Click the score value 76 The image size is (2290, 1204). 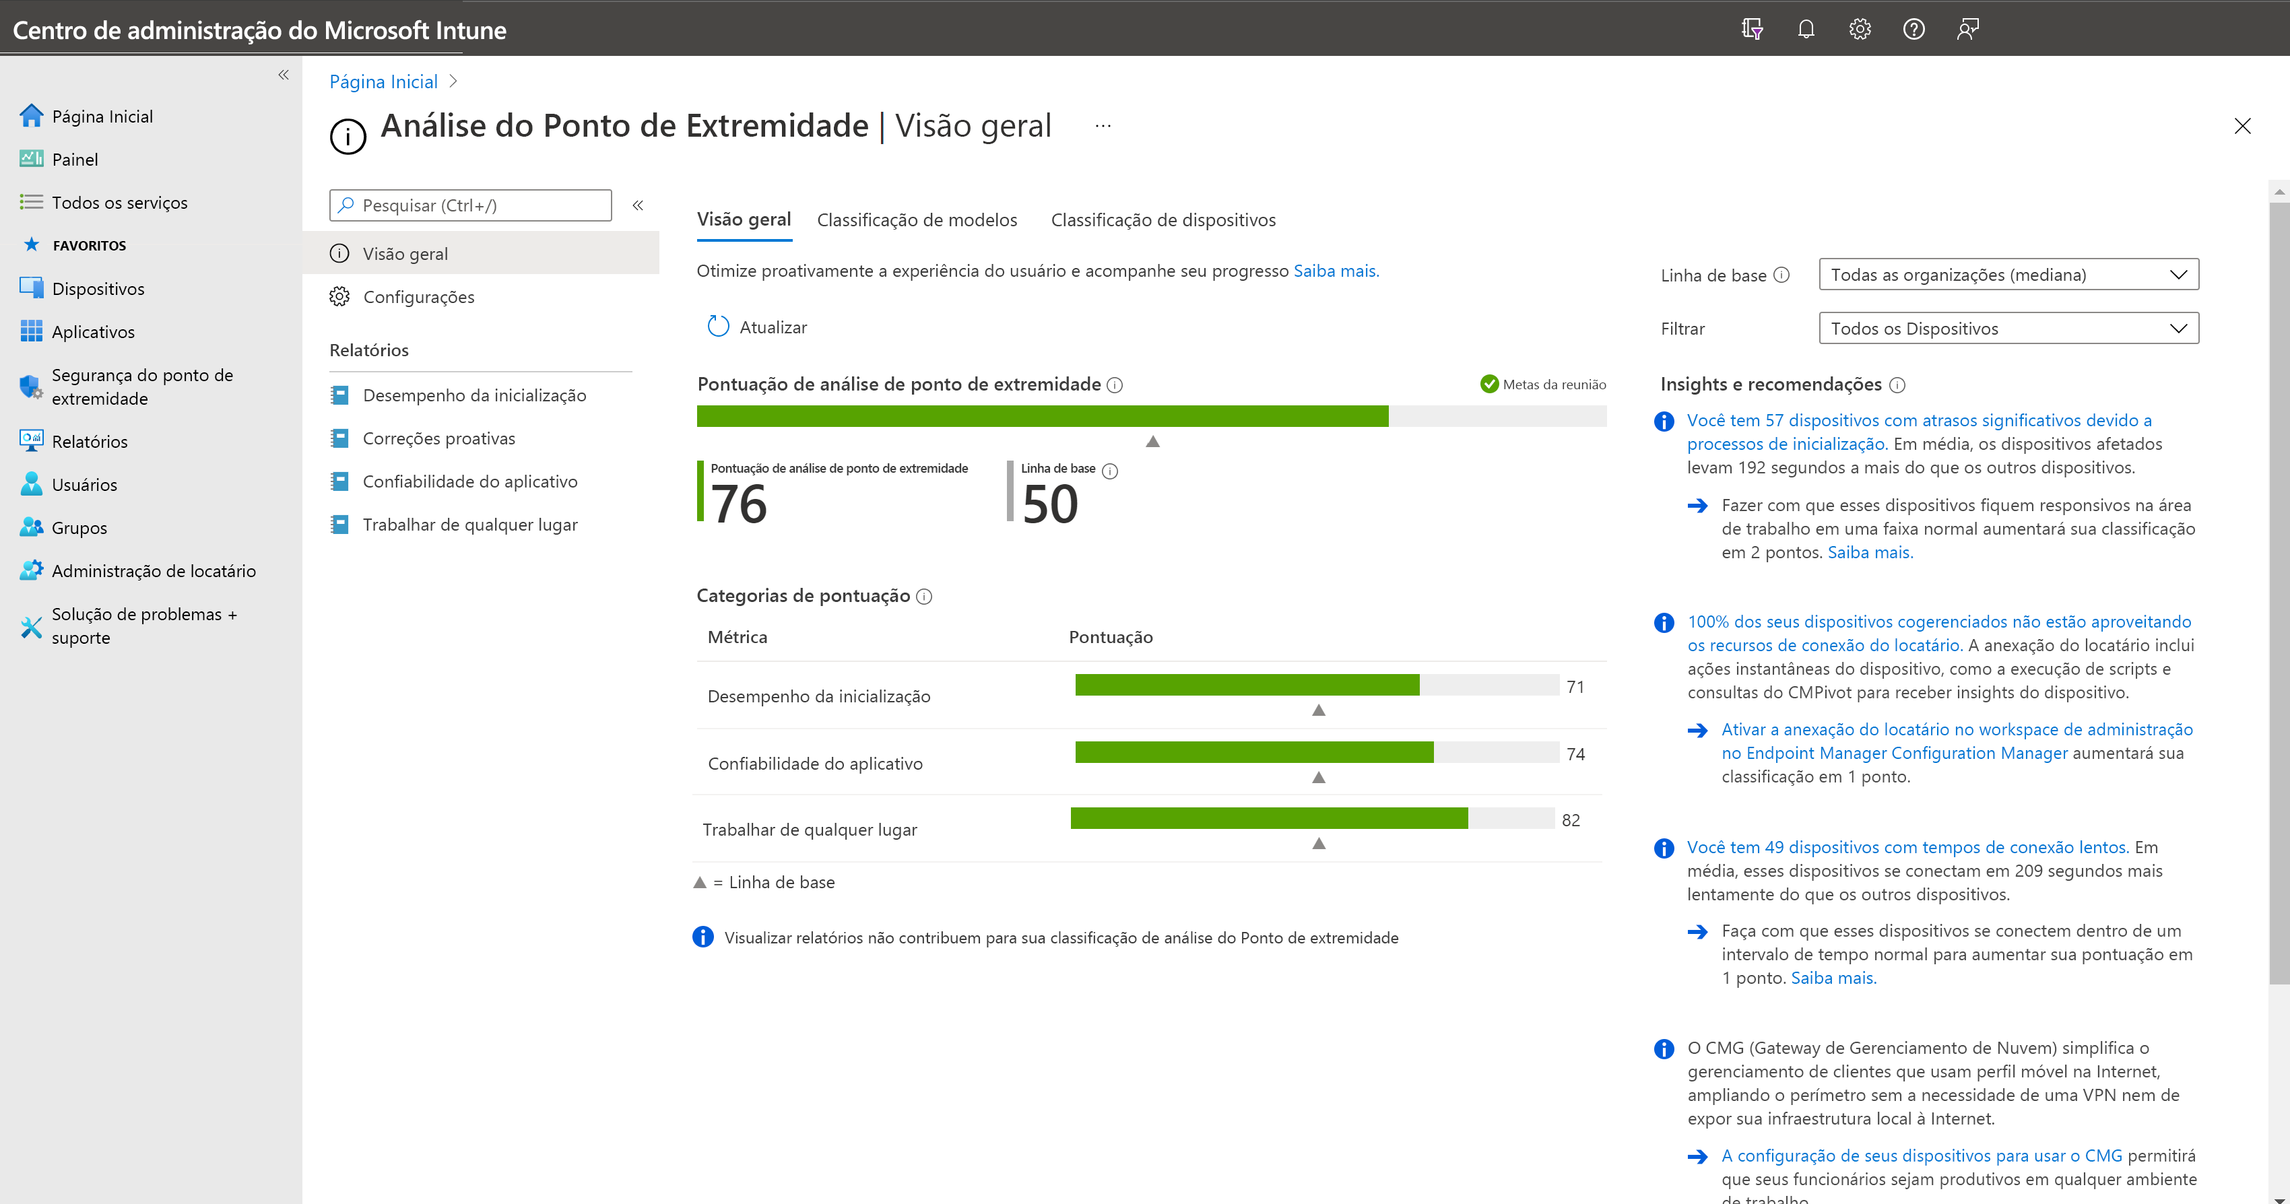click(739, 504)
